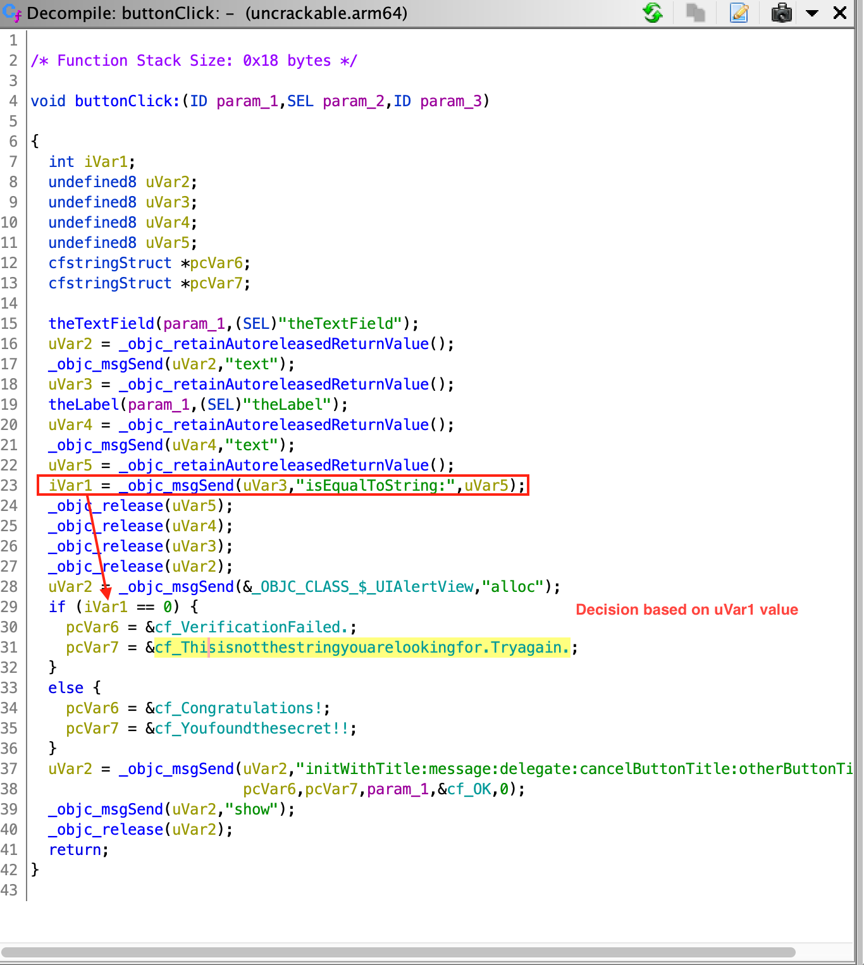Select the iVar1 variable in the if condition

point(106,607)
